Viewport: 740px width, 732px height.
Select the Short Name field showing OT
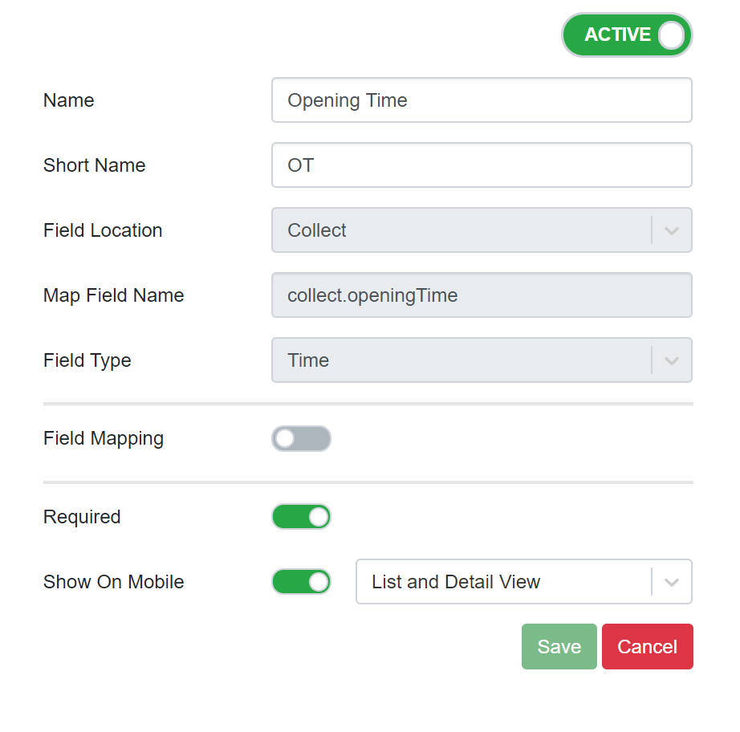click(x=482, y=165)
